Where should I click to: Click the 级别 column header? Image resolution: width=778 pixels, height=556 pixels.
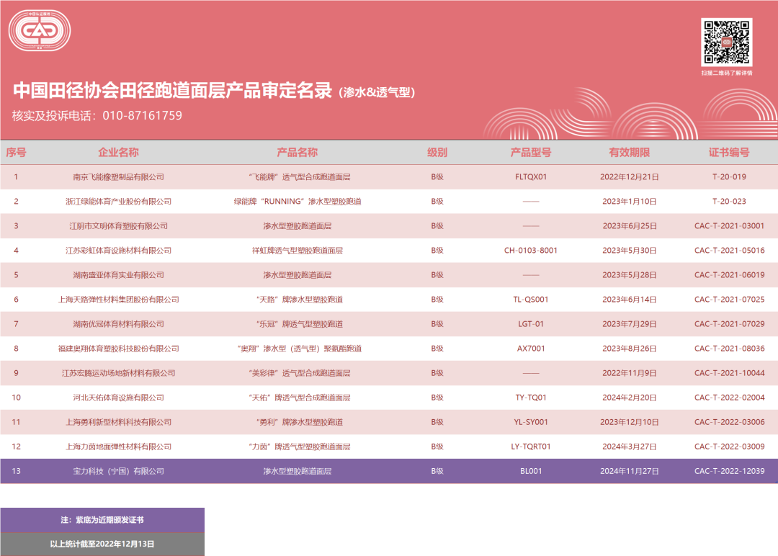click(x=437, y=152)
